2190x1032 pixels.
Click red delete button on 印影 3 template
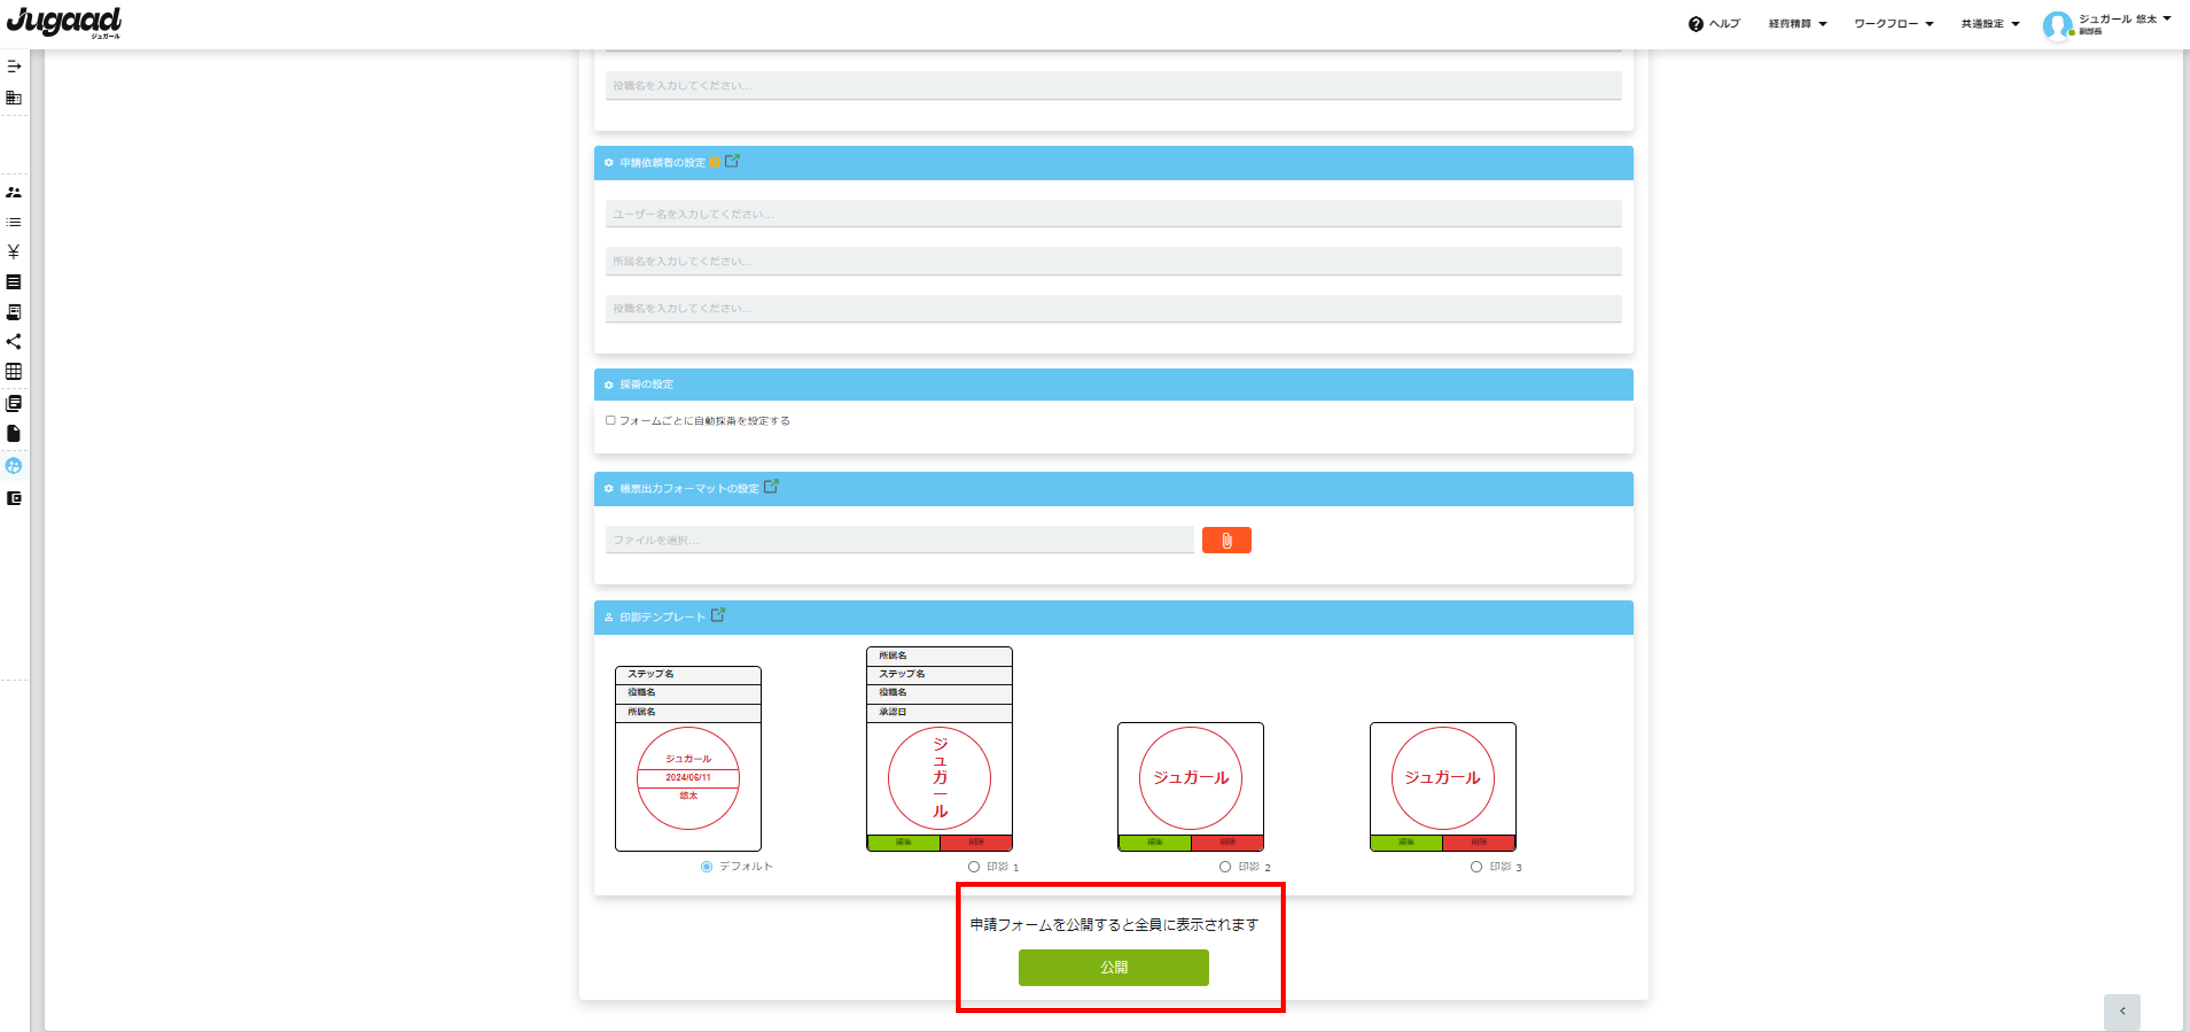(x=1478, y=842)
